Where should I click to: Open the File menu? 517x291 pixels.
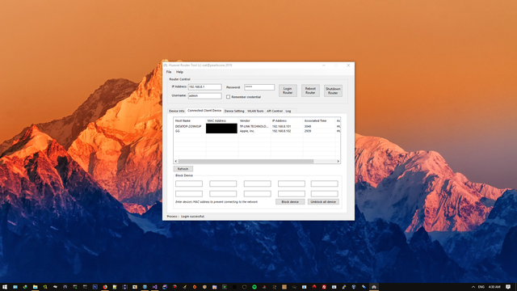[x=169, y=72]
